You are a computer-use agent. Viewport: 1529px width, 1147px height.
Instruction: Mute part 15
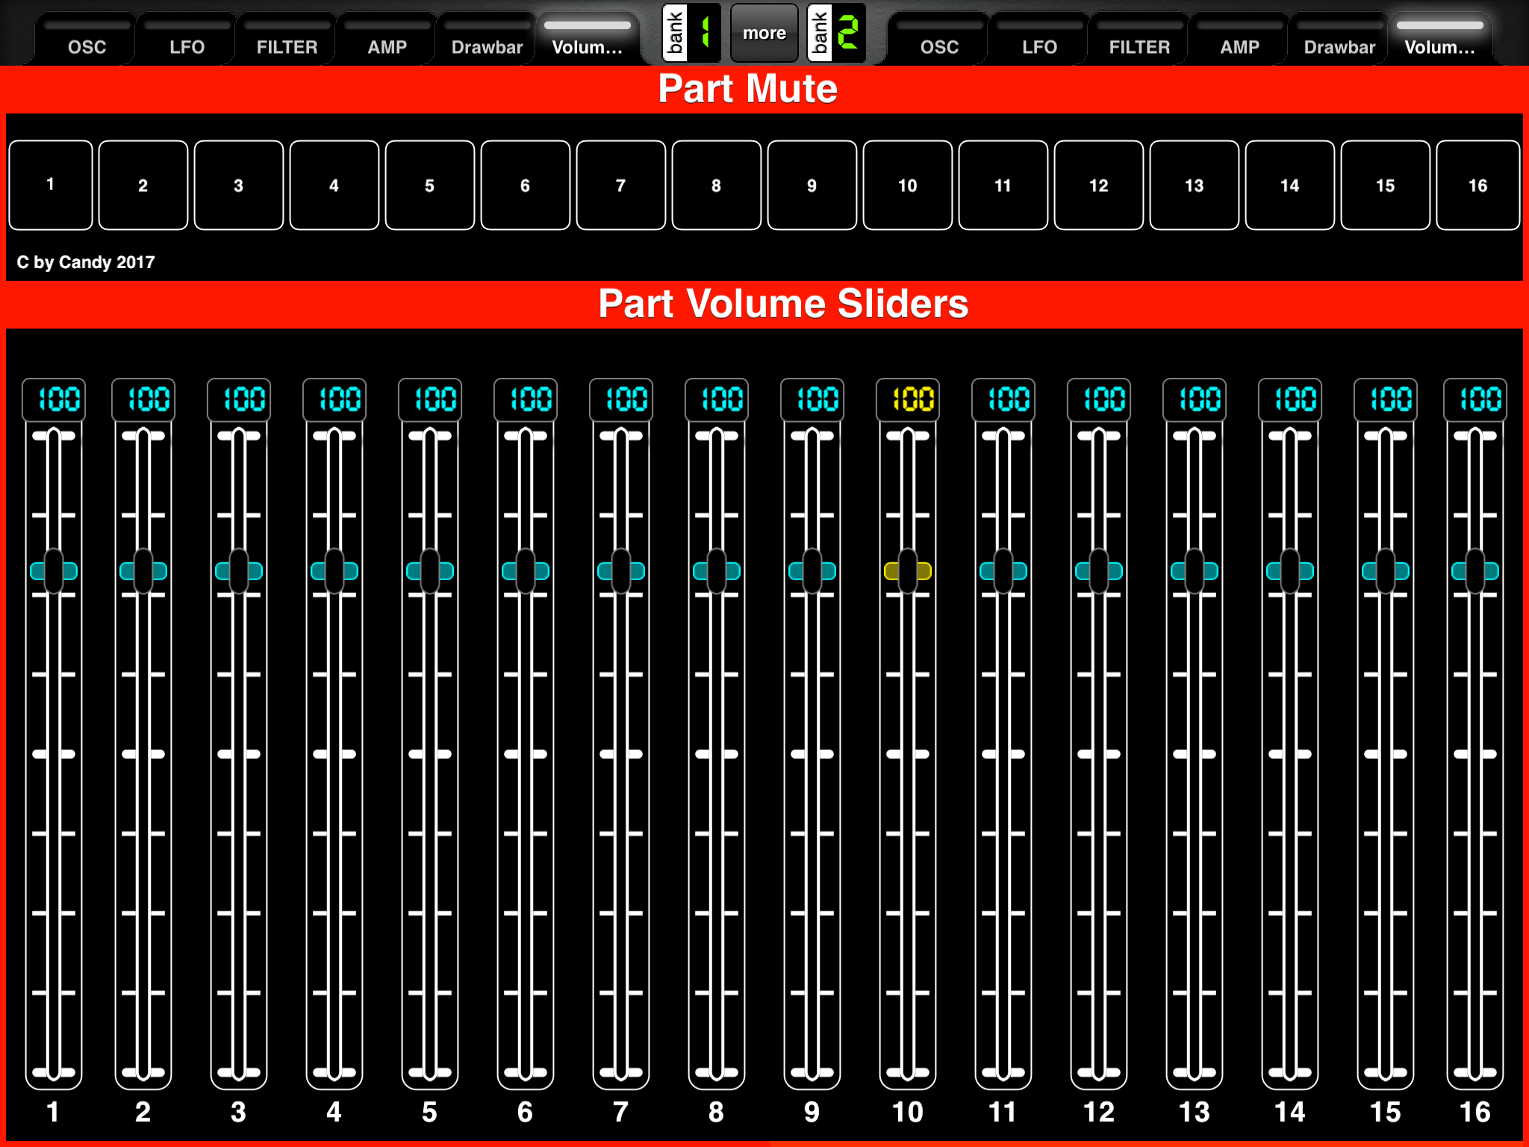coord(1386,185)
